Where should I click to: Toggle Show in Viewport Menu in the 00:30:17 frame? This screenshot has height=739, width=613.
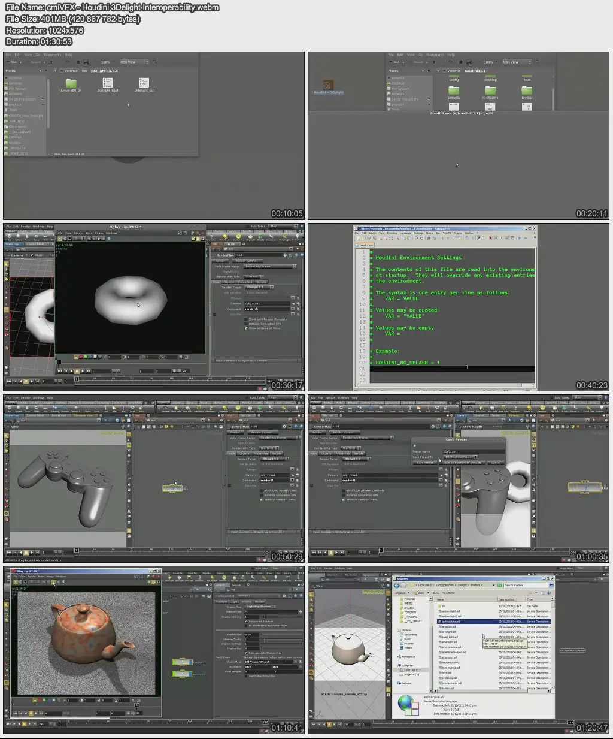pos(247,328)
